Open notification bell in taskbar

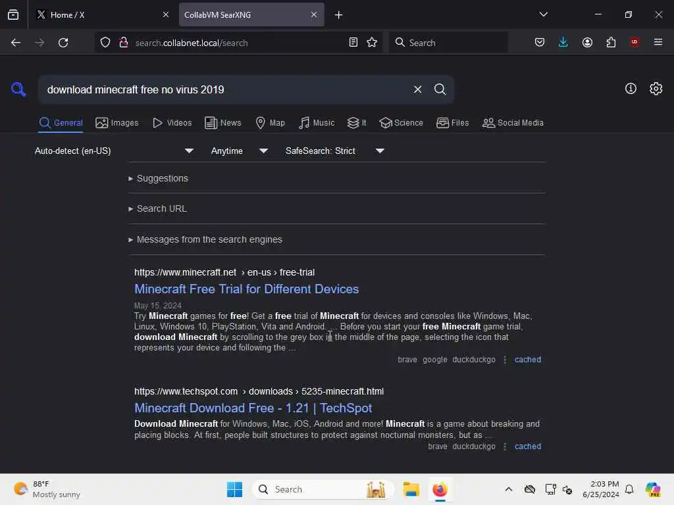pyautogui.click(x=629, y=489)
